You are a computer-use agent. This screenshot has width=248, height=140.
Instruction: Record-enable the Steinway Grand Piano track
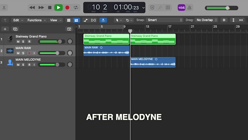tap(29, 42)
